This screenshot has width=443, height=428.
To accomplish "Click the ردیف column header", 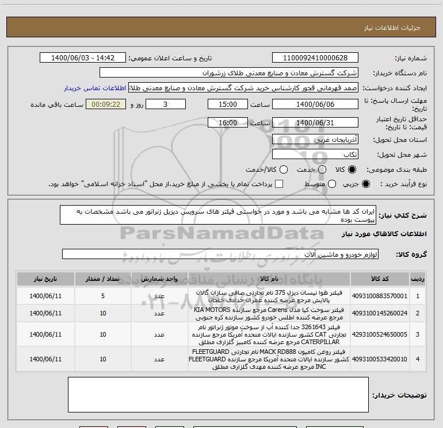I will click(x=418, y=279).
